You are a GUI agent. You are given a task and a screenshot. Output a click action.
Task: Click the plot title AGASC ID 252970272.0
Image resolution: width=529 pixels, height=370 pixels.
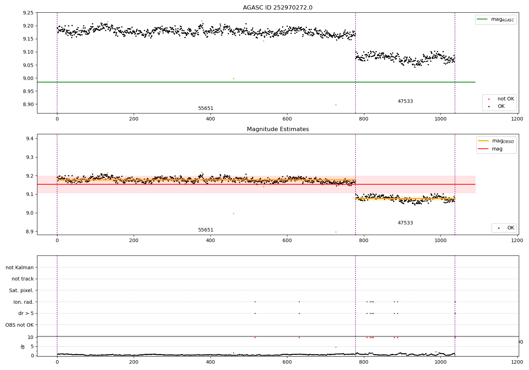pos(278,8)
